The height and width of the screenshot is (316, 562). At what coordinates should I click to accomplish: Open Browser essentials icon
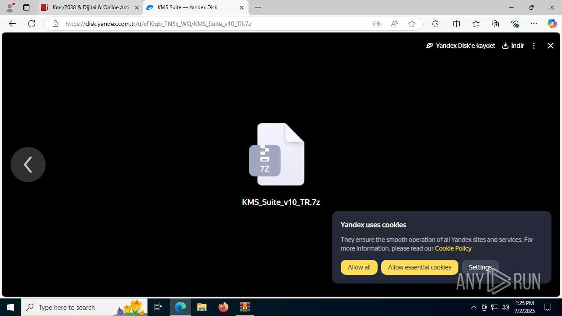click(x=515, y=24)
